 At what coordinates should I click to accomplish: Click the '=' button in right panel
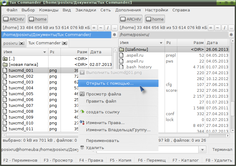tap(211, 28)
